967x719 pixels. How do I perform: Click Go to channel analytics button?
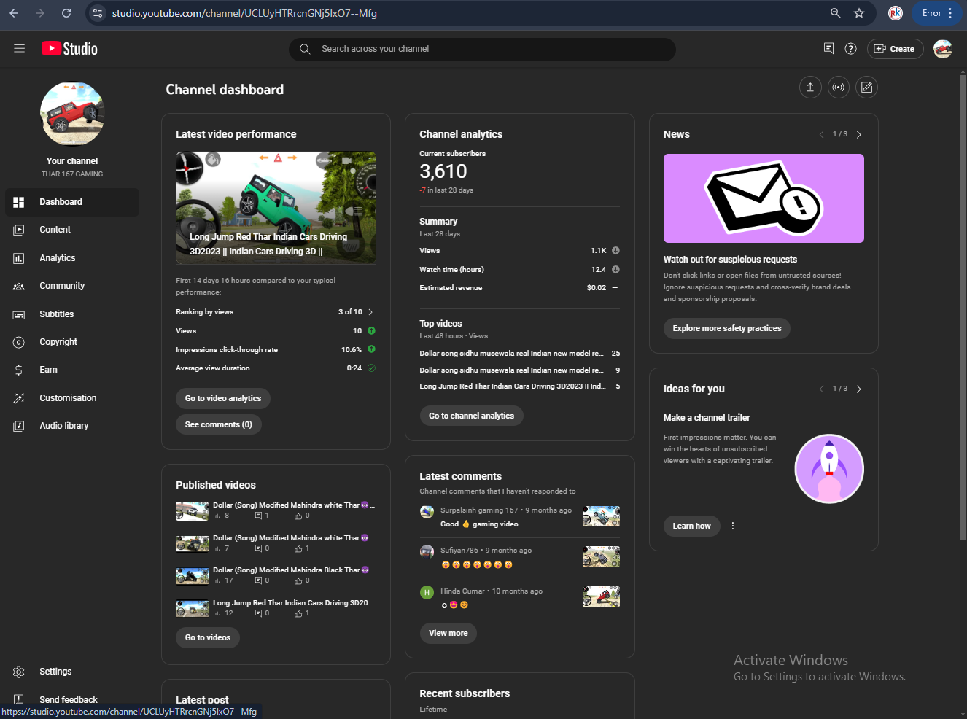coord(471,416)
